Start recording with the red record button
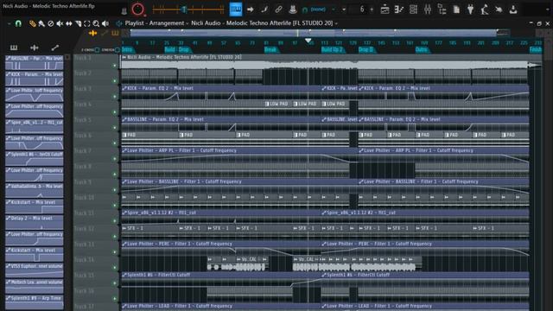The image size is (553, 311). (137, 10)
